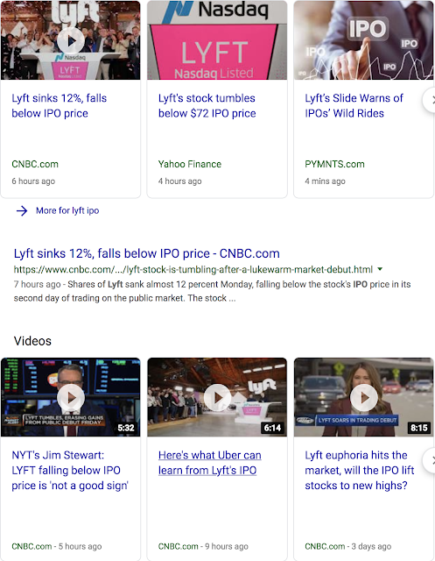435x561 pixels.
Task: Click the next arrow on the news carousel
Action: (429, 100)
